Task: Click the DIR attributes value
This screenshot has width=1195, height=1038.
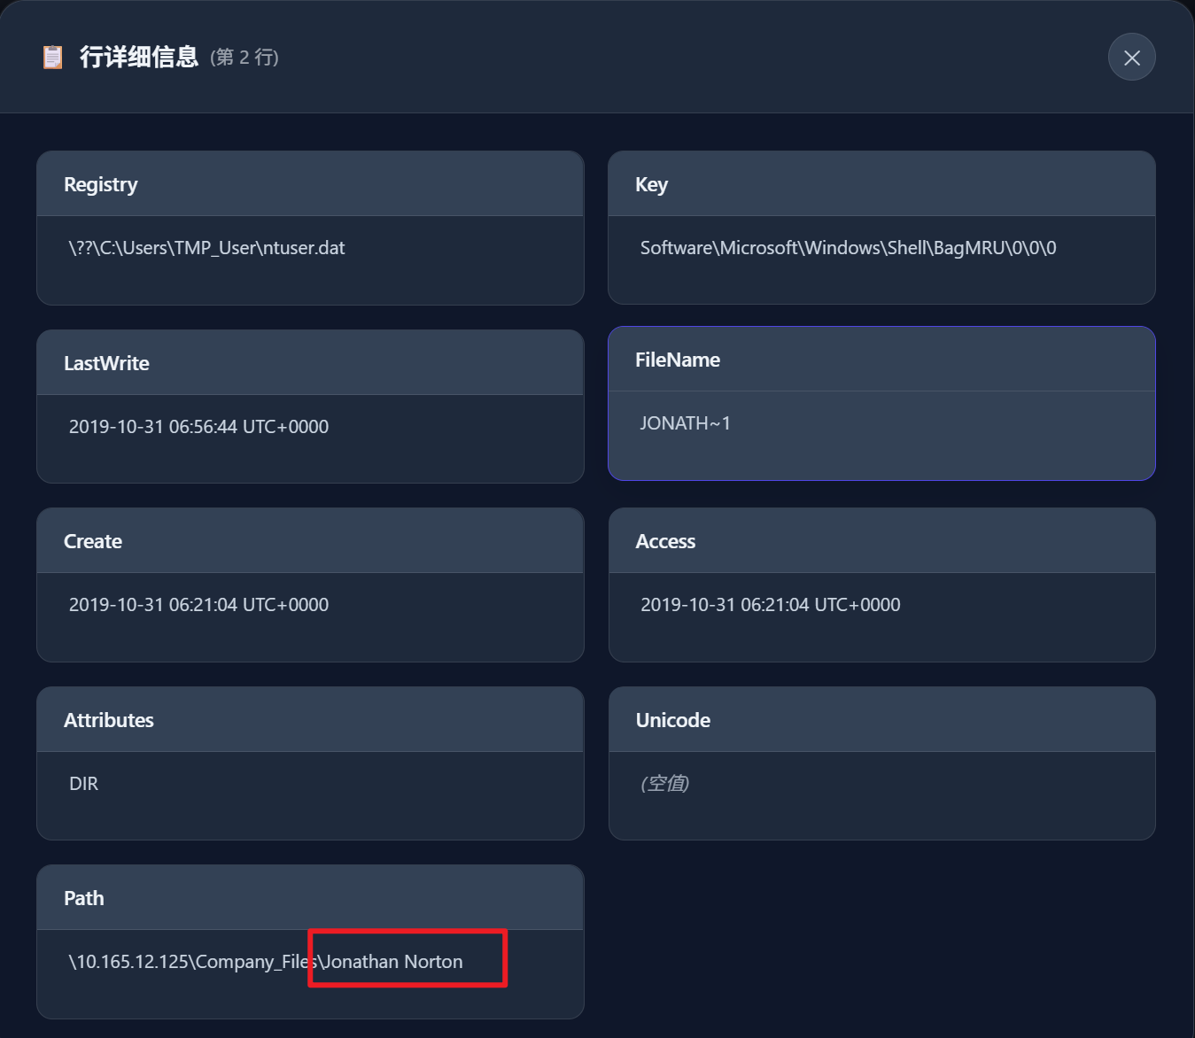Action: click(x=84, y=784)
